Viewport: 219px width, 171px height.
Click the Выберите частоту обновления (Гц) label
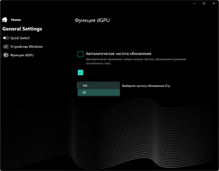146,86
